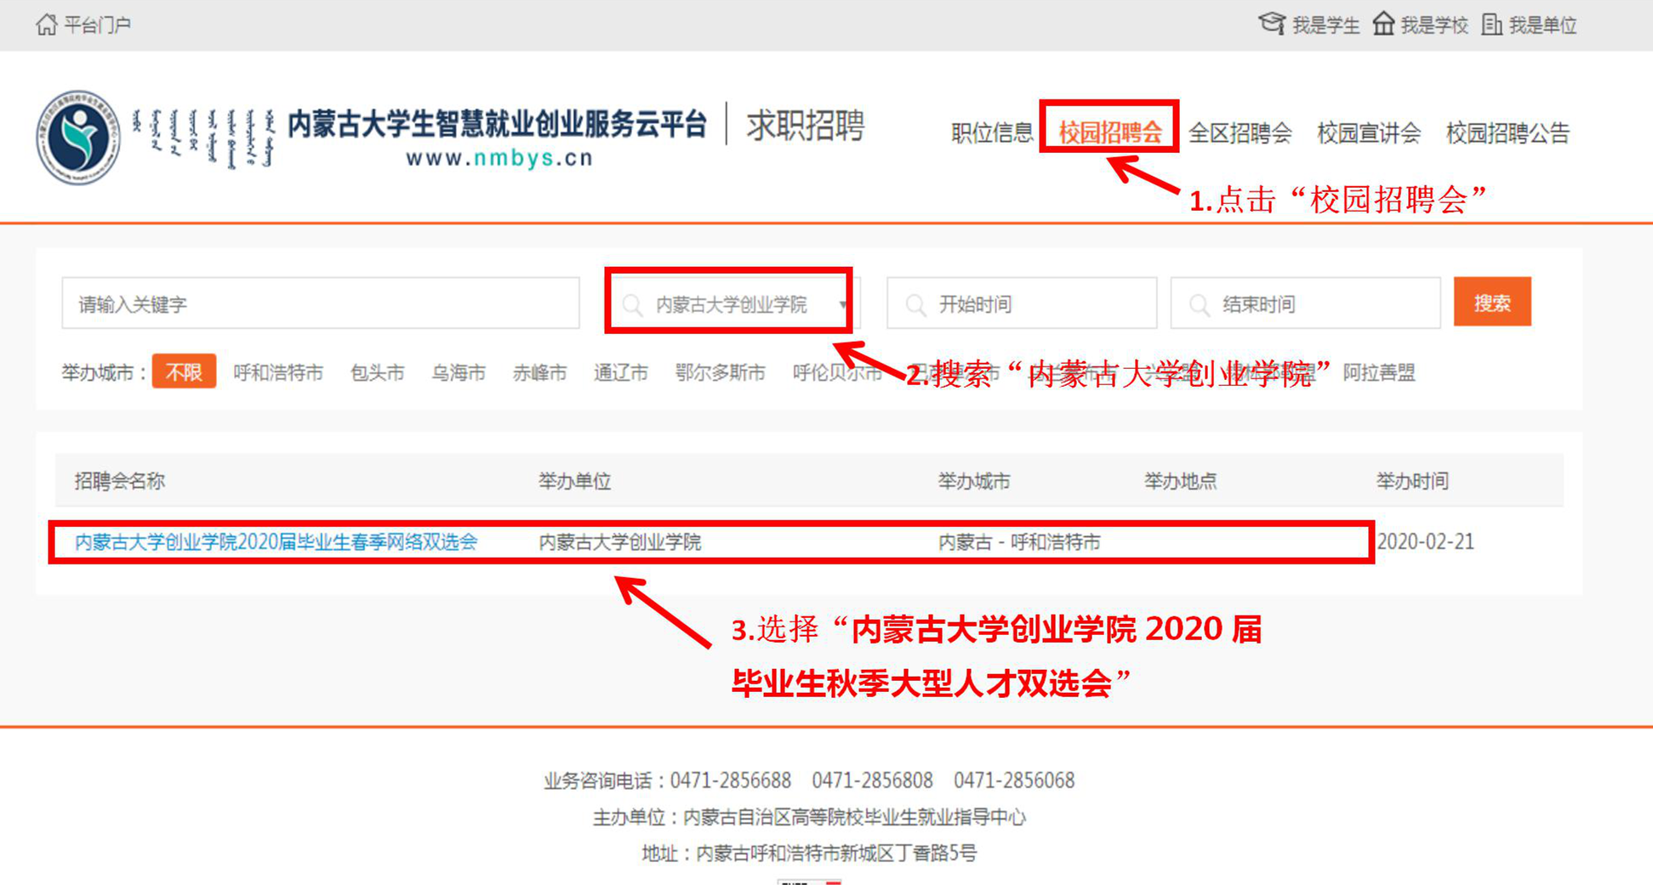Expand the 内蒙古大学创业学院 dropdown arrow
The image size is (1653, 885).
(842, 304)
